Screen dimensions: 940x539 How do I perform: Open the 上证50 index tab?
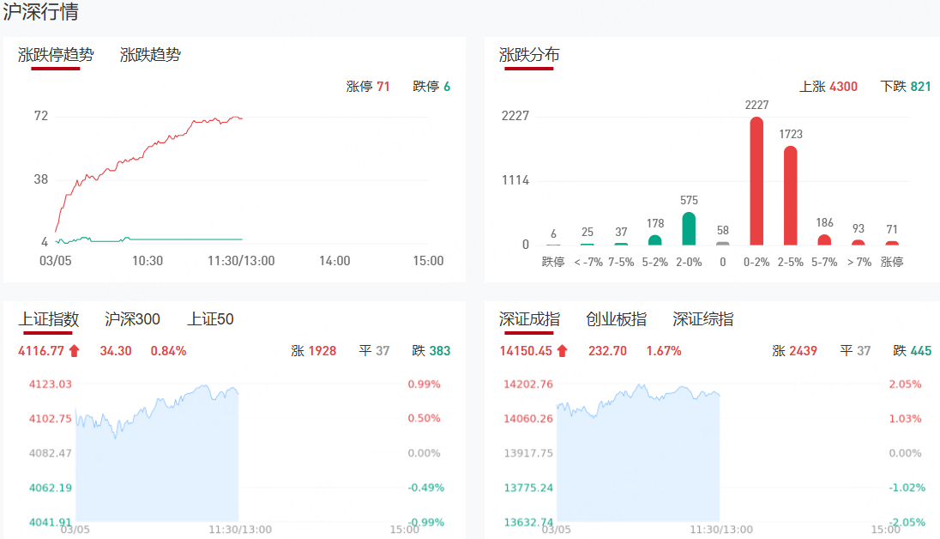click(x=210, y=319)
